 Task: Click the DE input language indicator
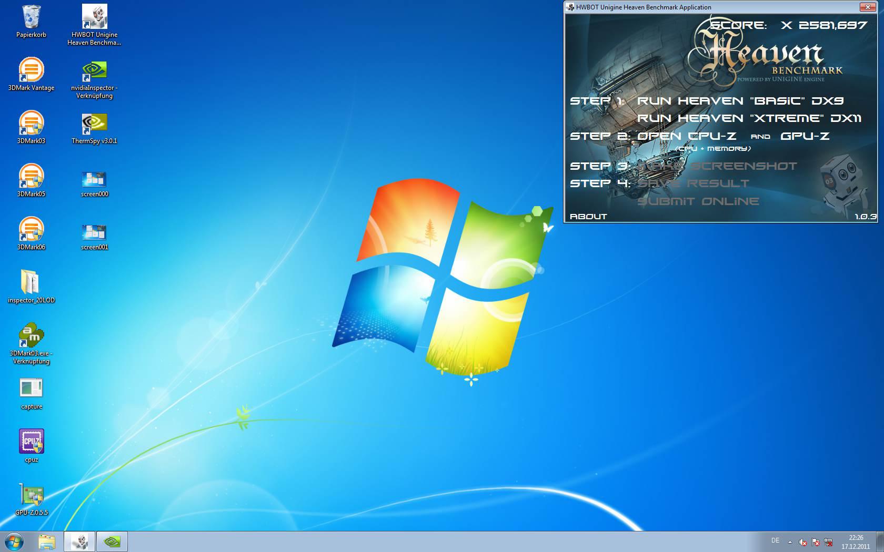click(x=775, y=540)
